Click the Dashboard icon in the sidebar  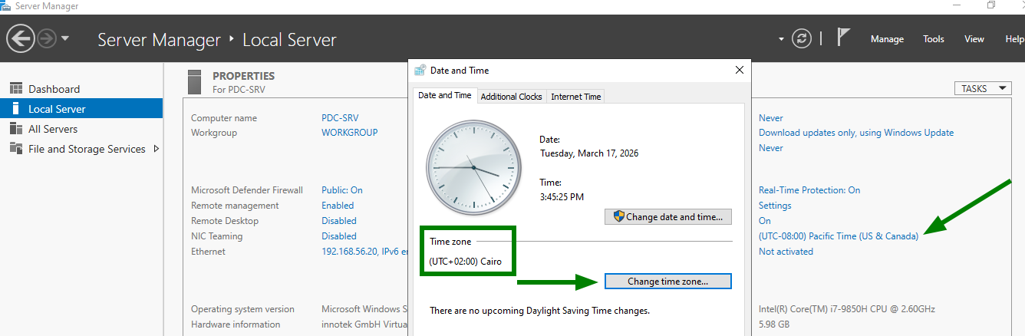15,89
